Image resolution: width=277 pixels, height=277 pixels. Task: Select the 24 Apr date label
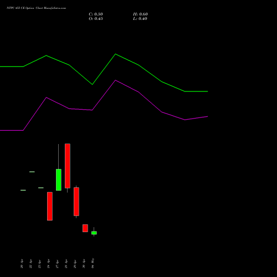click(48, 264)
